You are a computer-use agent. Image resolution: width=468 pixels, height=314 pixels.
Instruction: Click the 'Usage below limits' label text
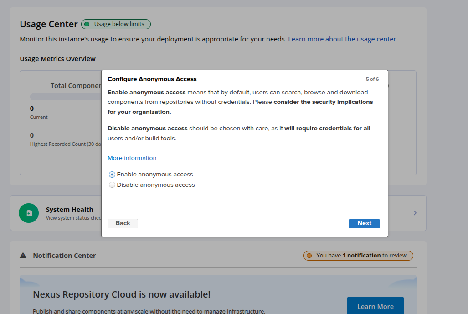tap(119, 24)
